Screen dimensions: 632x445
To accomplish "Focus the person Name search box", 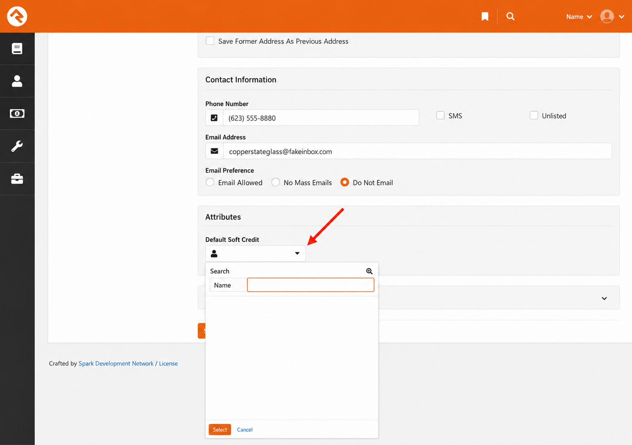I will 311,285.
